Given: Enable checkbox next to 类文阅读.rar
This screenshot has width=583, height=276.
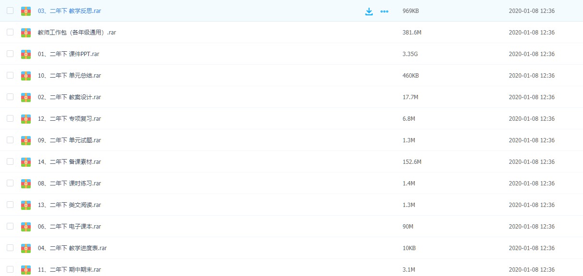Looking at the screenshot, I should [x=10, y=205].
